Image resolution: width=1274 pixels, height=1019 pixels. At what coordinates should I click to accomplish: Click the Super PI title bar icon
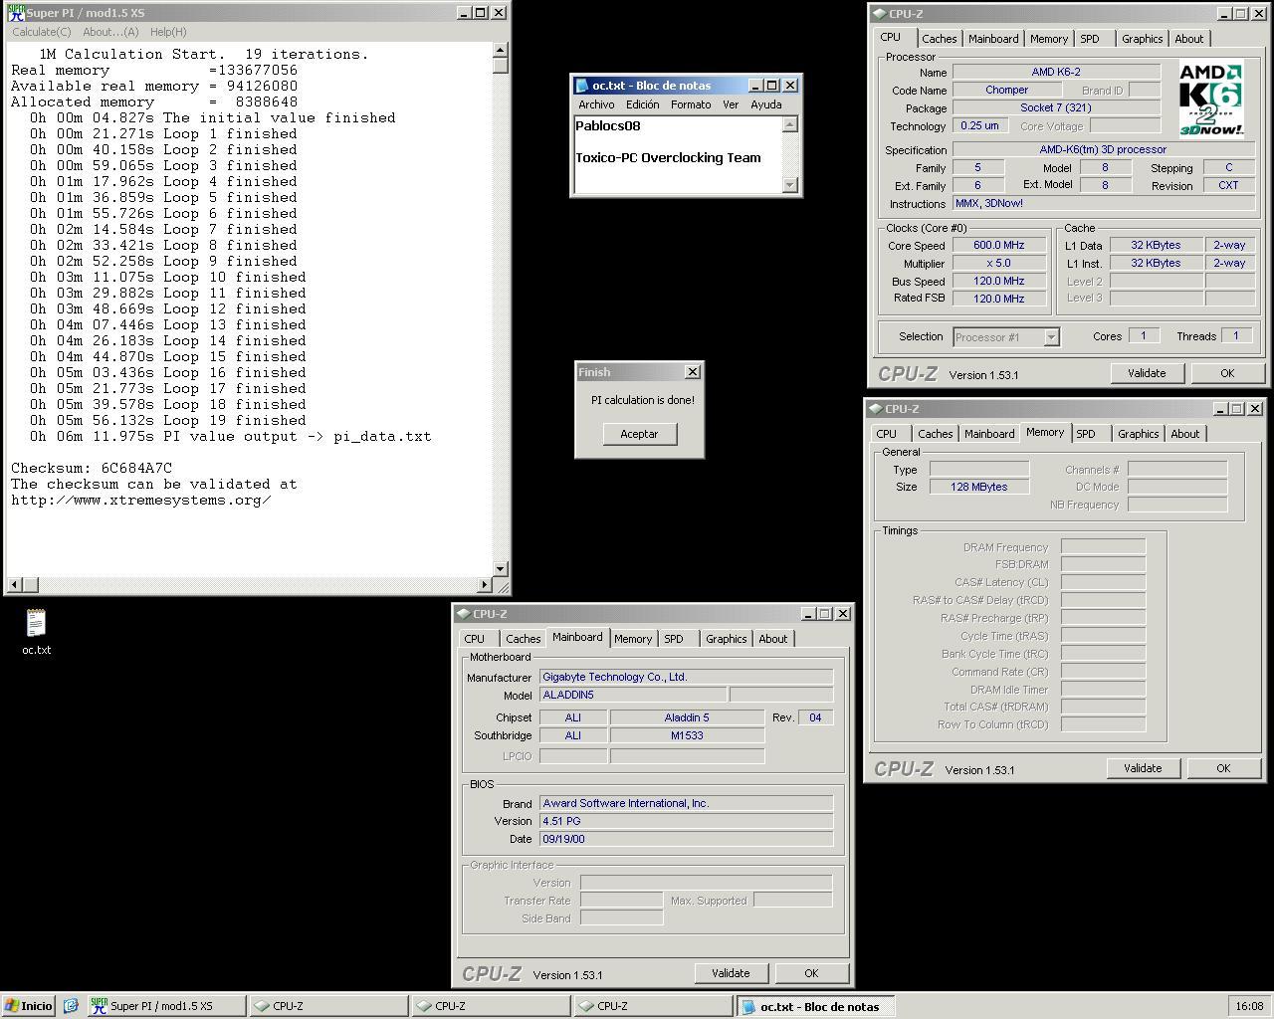[15, 13]
